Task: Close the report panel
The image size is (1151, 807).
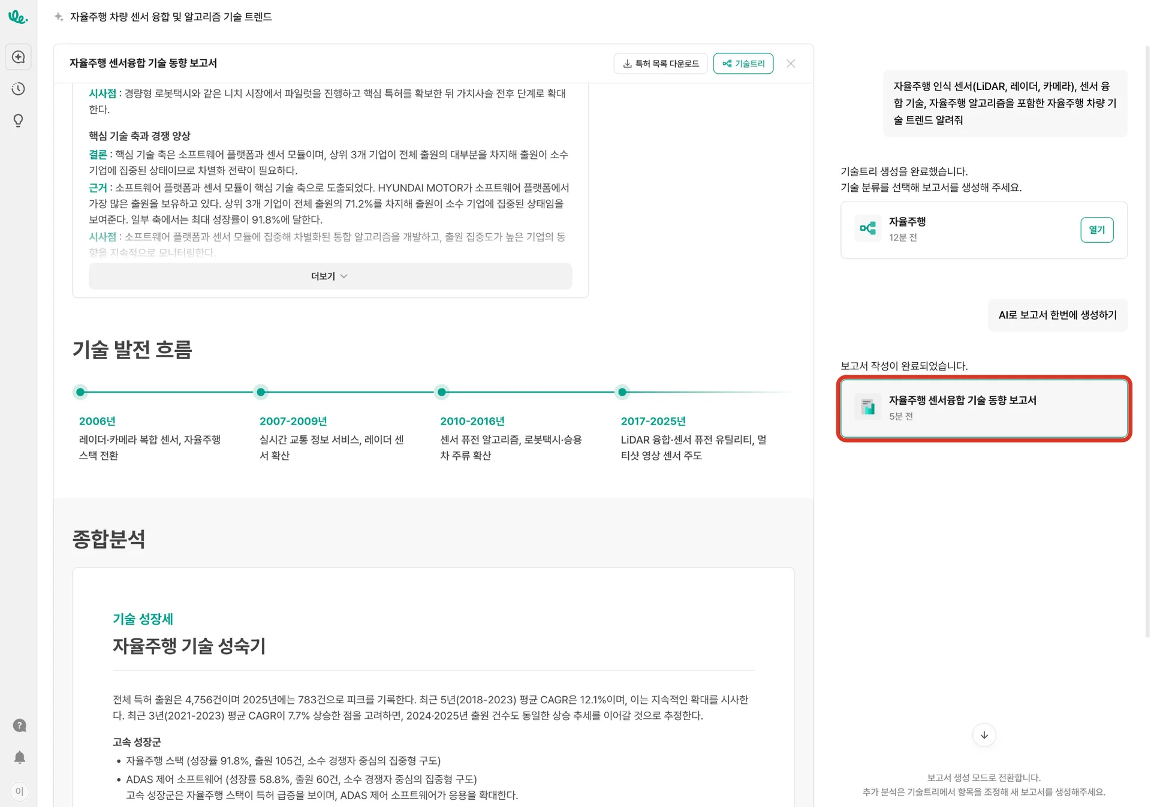Action: (791, 64)
